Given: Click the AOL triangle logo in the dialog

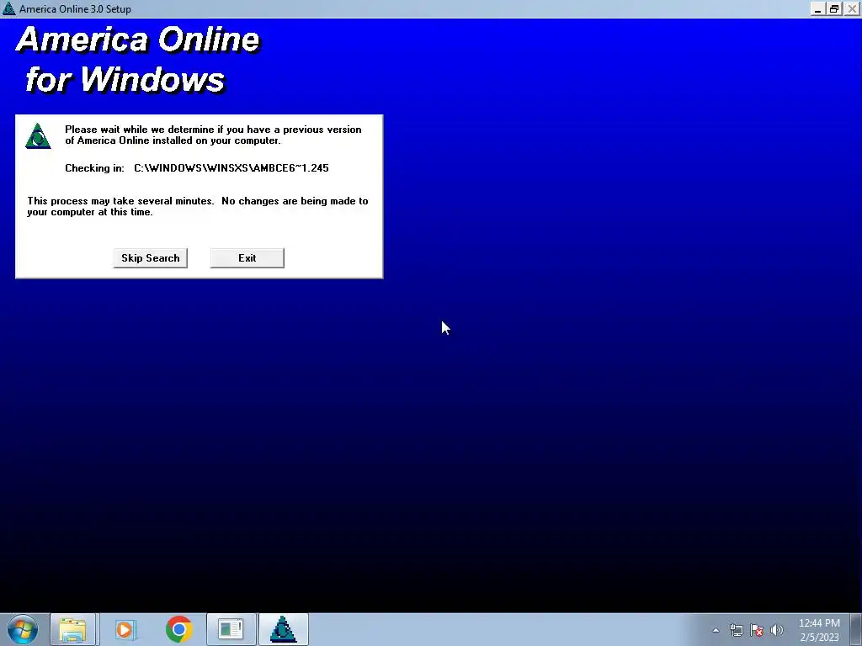Looking at the screenshot, I should point(38,135).
